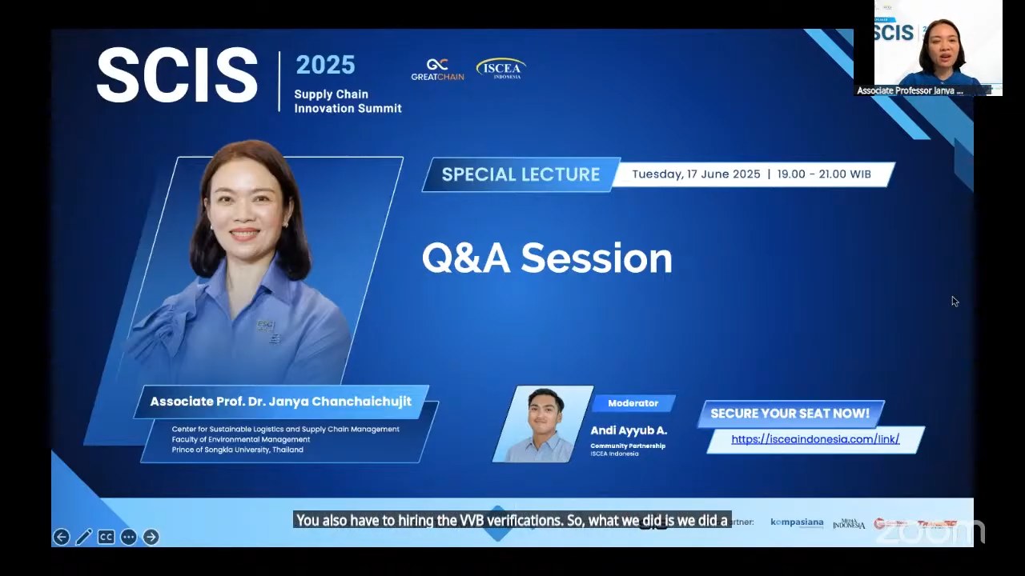Select the moderator Andi Ayyub photo
Image resolution: width=1025 pixels, height=576 pixels.
click(545, 424)
